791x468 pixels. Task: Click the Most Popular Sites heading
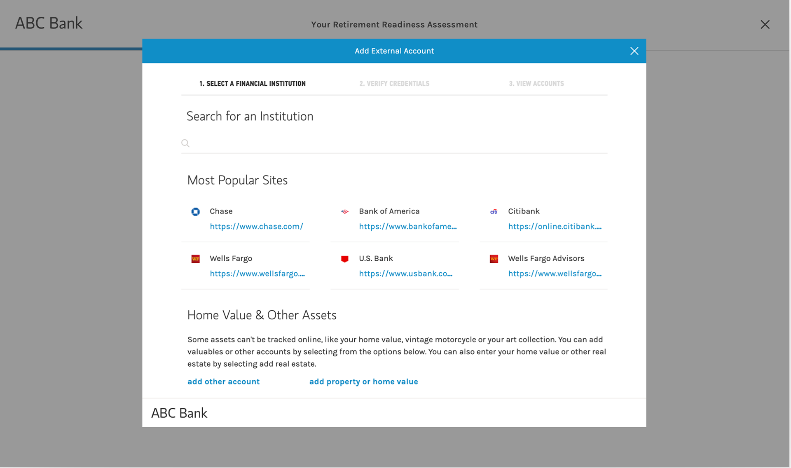(x=237, y=180)
